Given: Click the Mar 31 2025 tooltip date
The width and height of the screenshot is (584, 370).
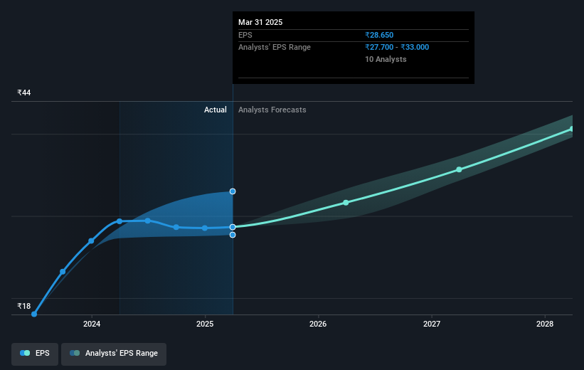Looking at the screenshot, I should (x=260, y=22).
